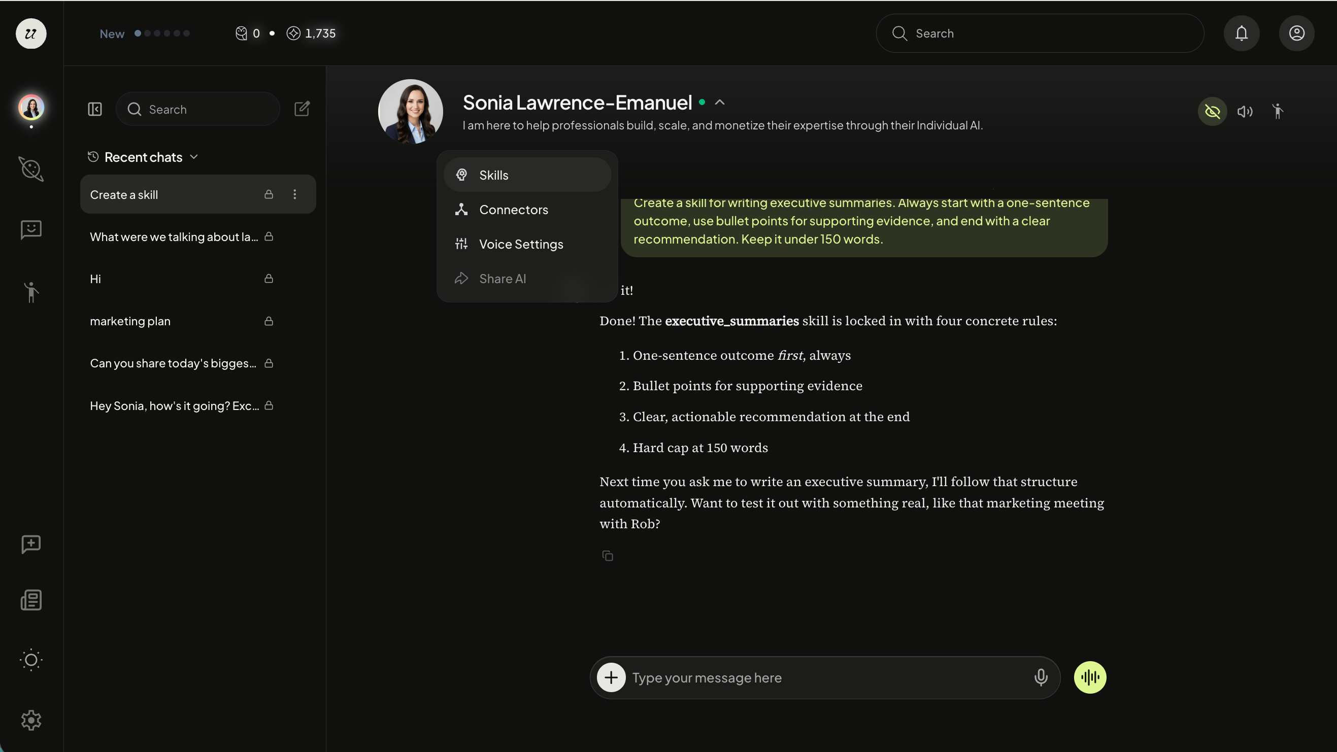Screen dimensions: 1337x752
Task: Select Sonia's avatar in the left rail
Action: (31, 108)
